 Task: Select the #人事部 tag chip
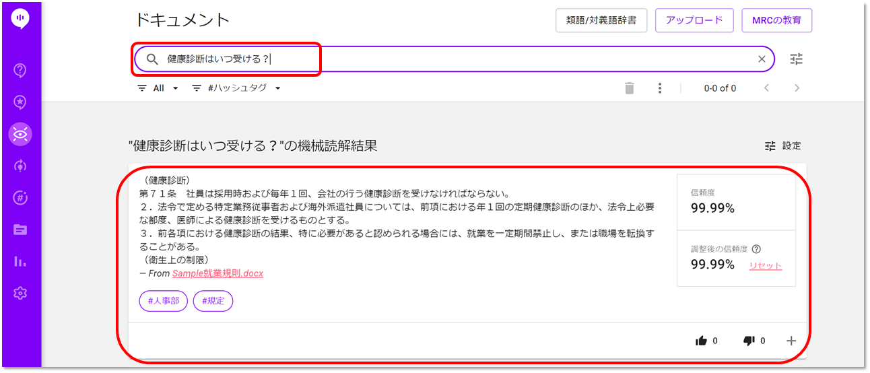click(164, 301)
